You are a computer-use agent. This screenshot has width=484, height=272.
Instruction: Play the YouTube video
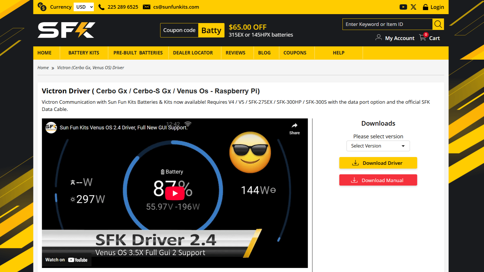point(175,193)
